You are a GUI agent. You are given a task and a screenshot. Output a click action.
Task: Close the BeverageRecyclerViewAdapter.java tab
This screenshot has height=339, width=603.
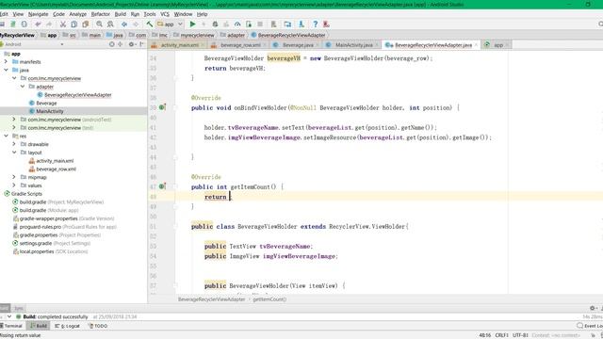476,45
